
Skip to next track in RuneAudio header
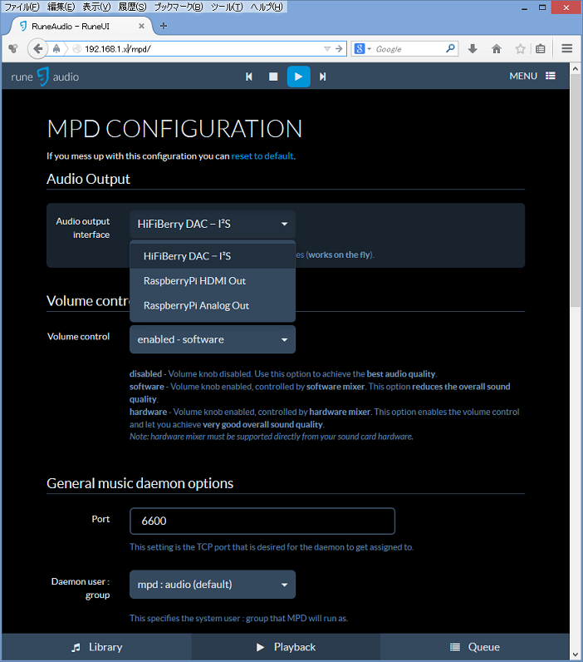tap(322, 77)
